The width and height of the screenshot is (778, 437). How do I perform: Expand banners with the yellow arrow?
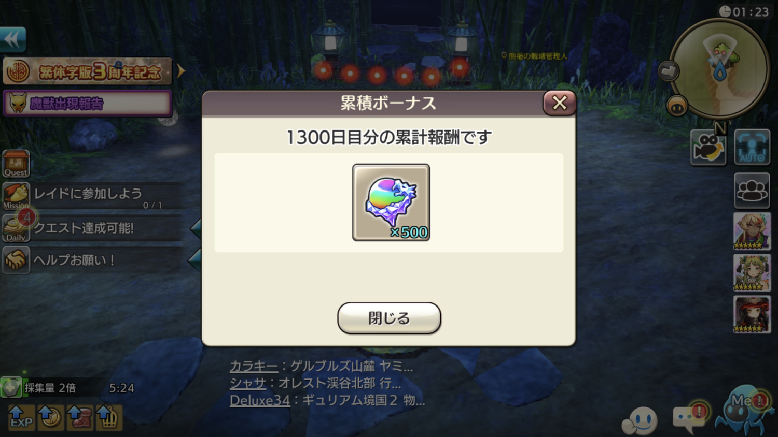180,71
